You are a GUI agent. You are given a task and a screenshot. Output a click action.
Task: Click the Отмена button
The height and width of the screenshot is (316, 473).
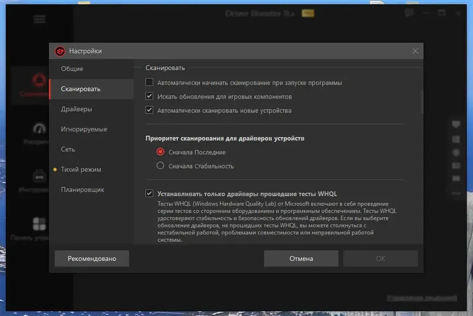[301, 259]
